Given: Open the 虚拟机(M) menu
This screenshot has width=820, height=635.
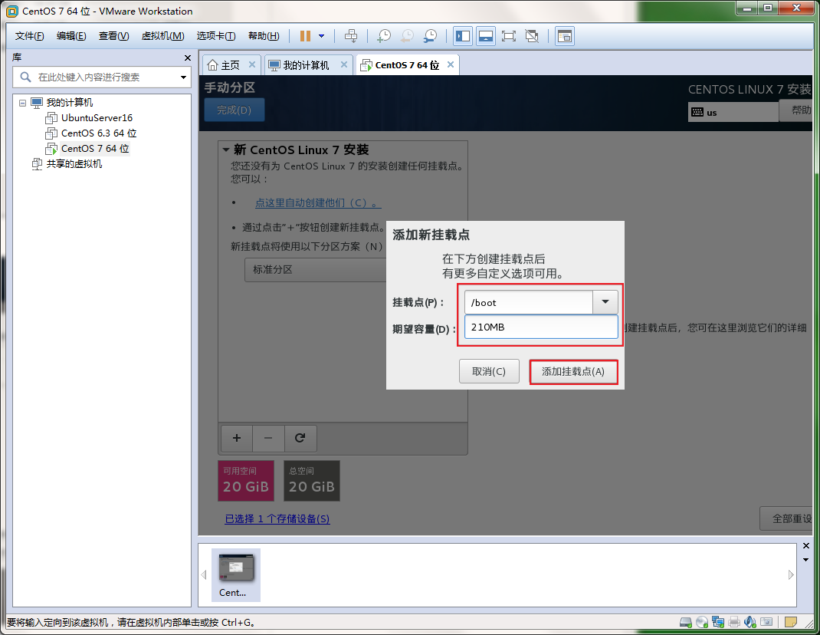Looking at the screenshot, I should coord(162,36).
